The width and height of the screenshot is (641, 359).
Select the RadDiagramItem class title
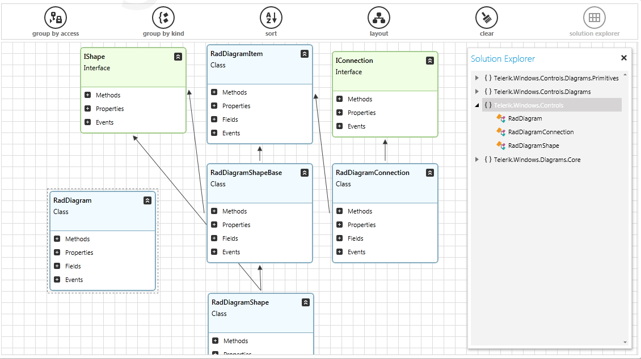[237, 54]
